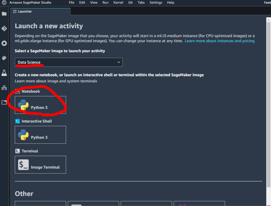Open the tabs panel icon in sidebar

click(4, 102)
